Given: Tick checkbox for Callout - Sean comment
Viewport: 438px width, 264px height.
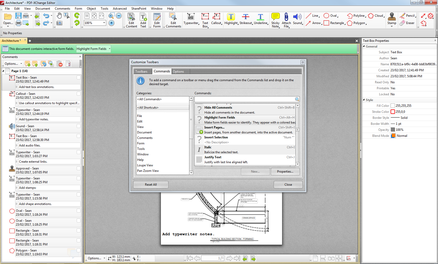Looking at the screenshot, I should (x=78, y=94).
